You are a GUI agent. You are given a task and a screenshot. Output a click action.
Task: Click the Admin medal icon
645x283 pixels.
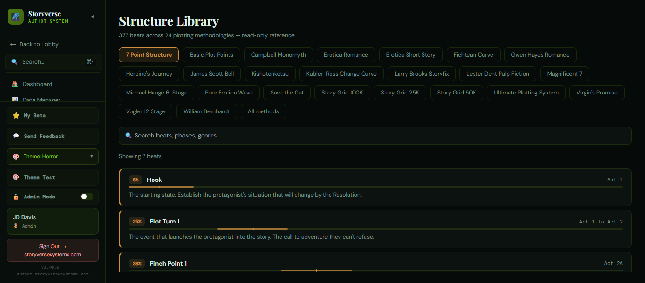(16, 226)
